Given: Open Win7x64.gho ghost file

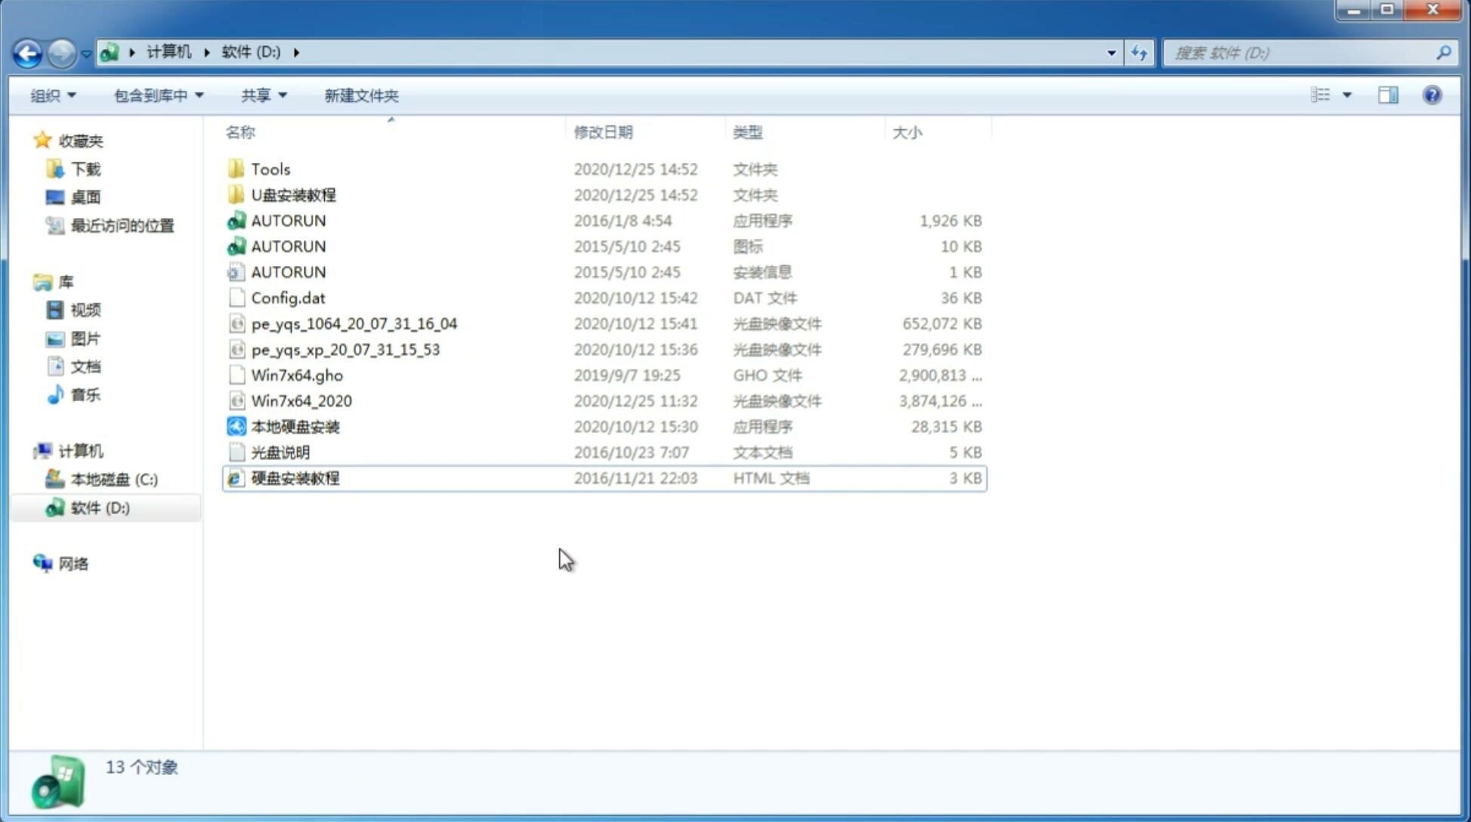Looking at the screenshot, I should (x=297, y=375).
